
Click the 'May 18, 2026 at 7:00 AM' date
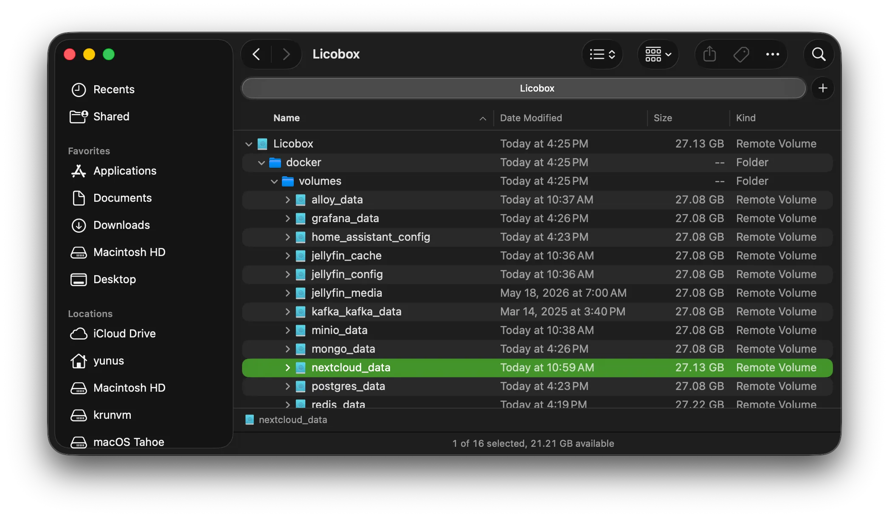click(563, 293)
